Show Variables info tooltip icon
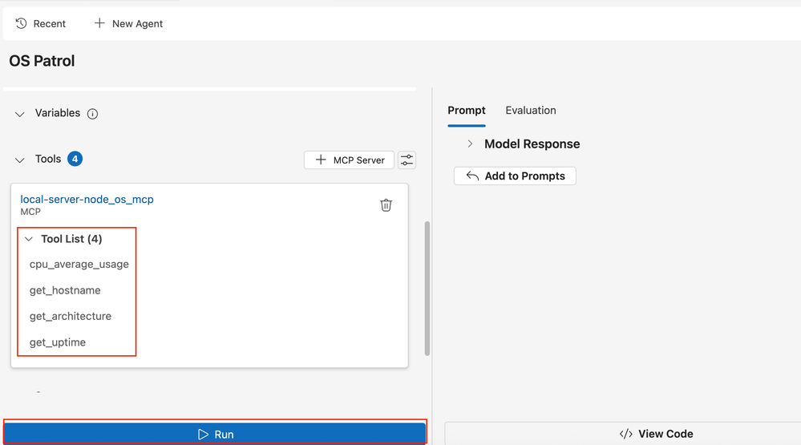801x445 pixels. pos(92,114)
